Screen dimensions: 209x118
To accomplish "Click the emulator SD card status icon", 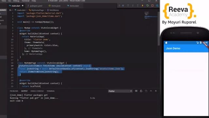I will [166, 43].
